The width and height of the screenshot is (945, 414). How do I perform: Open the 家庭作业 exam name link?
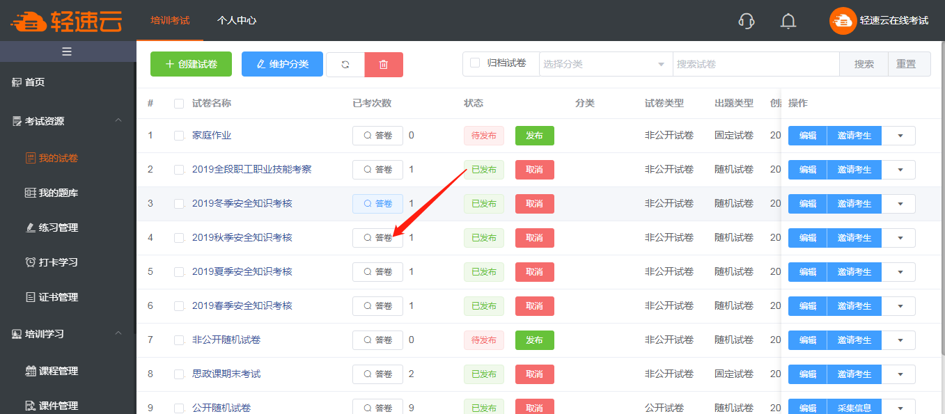coord(212,136)
